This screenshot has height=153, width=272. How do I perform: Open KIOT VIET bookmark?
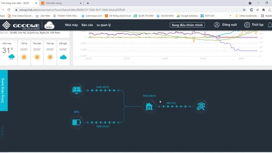(207, 16)
